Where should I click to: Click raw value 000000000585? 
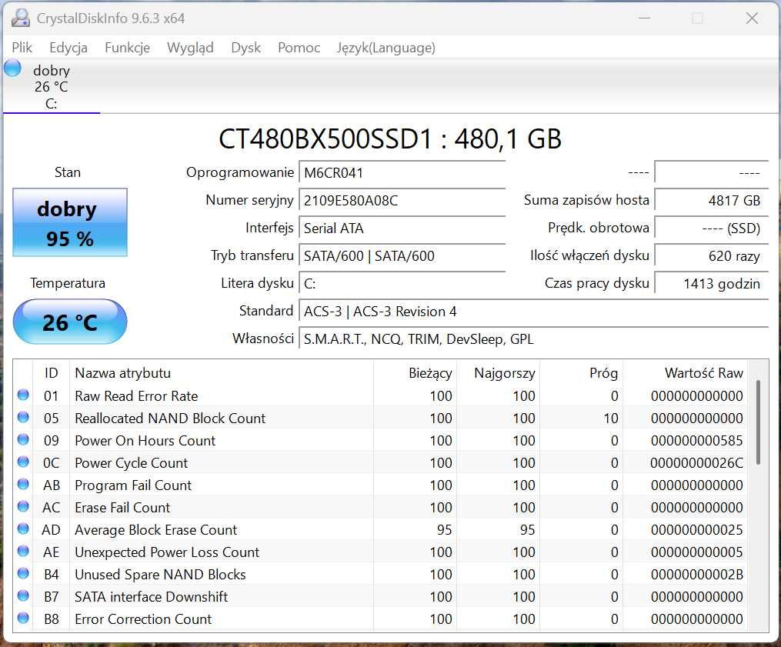[x=697, y=441]
